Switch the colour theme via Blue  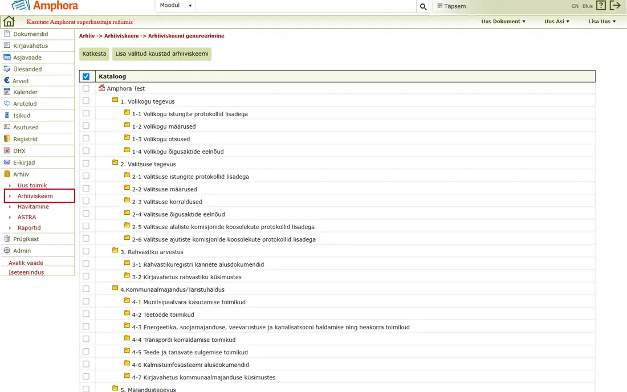pos(588,6)
